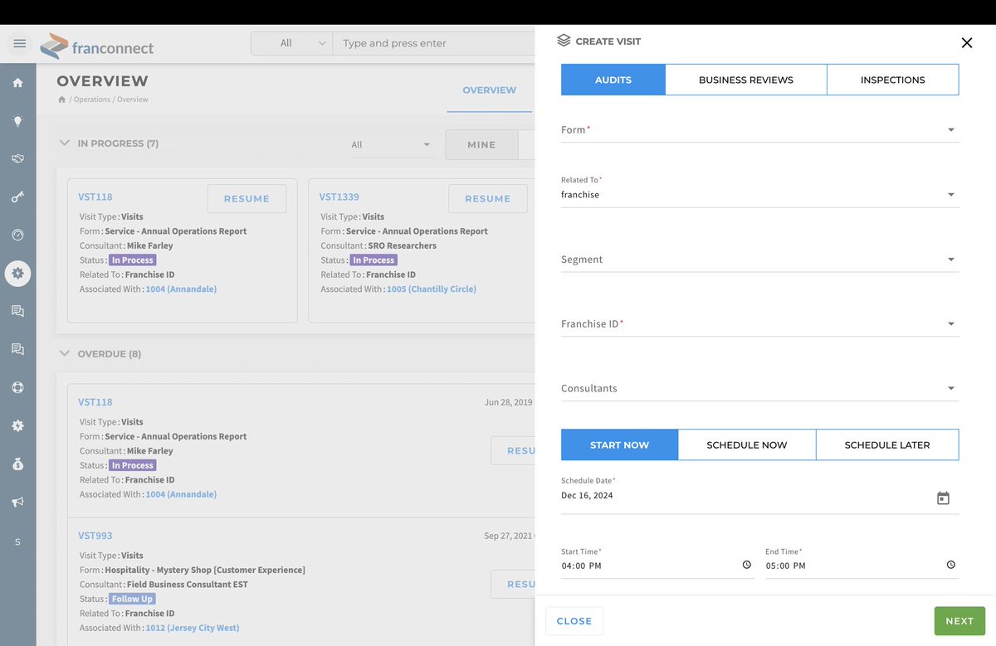Click the End Time field

(x=862, y=566)
